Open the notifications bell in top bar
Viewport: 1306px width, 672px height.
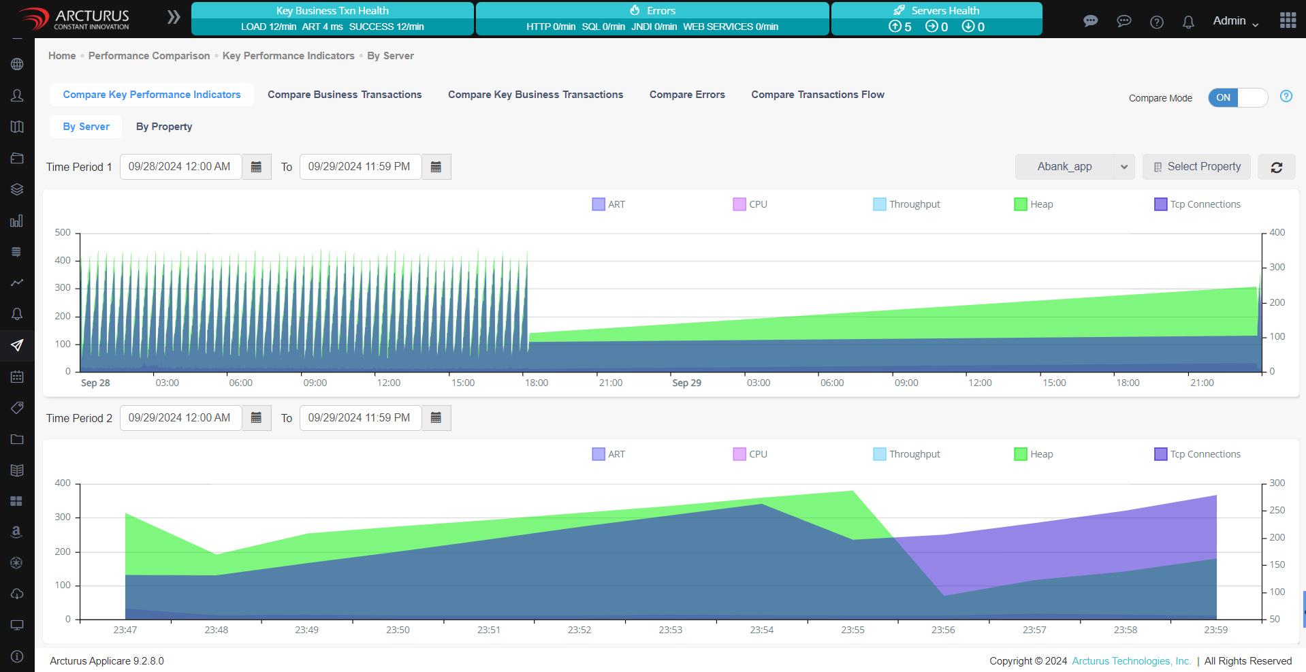[x=1188, y=22]
